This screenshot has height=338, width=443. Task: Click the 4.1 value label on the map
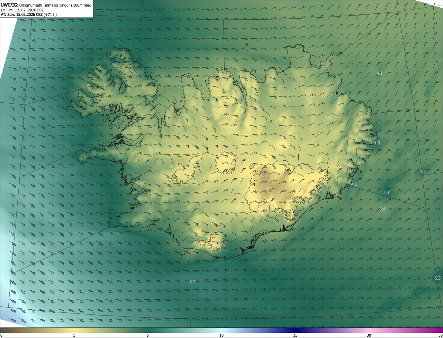point(379,73)
